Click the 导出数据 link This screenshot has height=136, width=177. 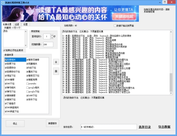tap(164, 127)
